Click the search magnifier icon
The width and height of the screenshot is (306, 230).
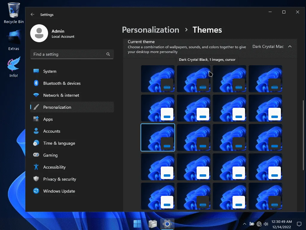108,54
